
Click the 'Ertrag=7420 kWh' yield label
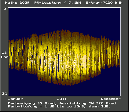pos(104,2)
